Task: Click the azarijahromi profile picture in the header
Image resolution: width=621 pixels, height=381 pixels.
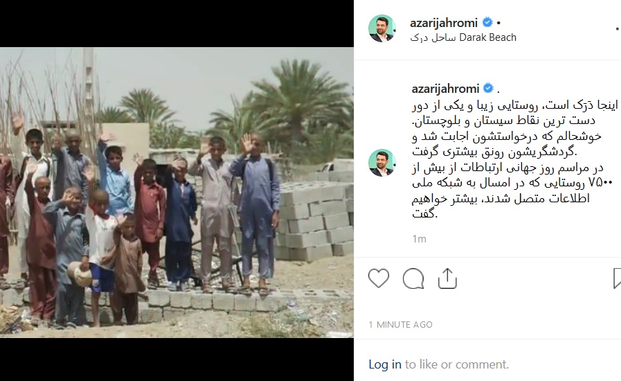Action: point(382,28)
